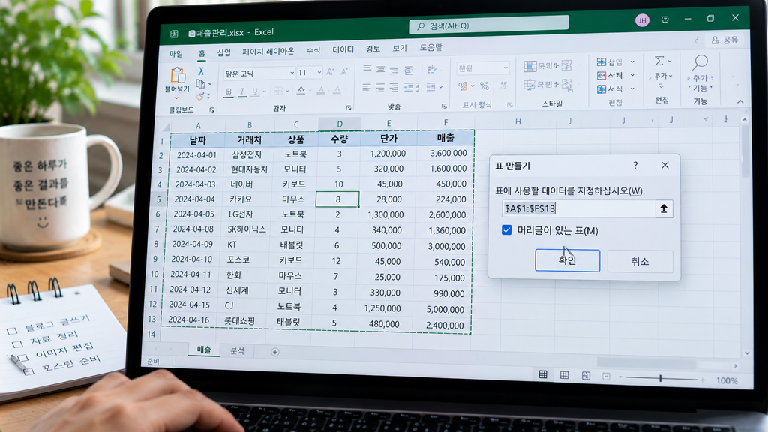Click the text orientation icon
The width and height of the screenshot is (768, 432).
(x=431, y=70)
